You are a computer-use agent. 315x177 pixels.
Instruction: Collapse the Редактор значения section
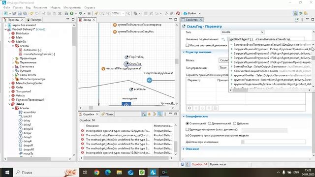point(184,52)
